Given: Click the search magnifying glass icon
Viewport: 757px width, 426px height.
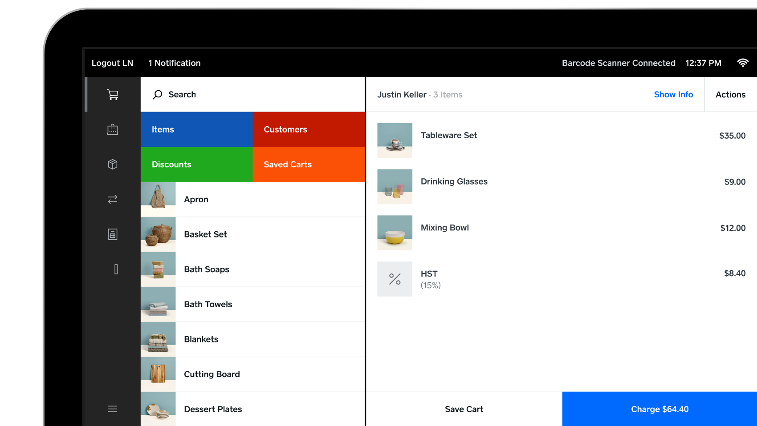Looking at the screenshot, I should coord(158,94).
